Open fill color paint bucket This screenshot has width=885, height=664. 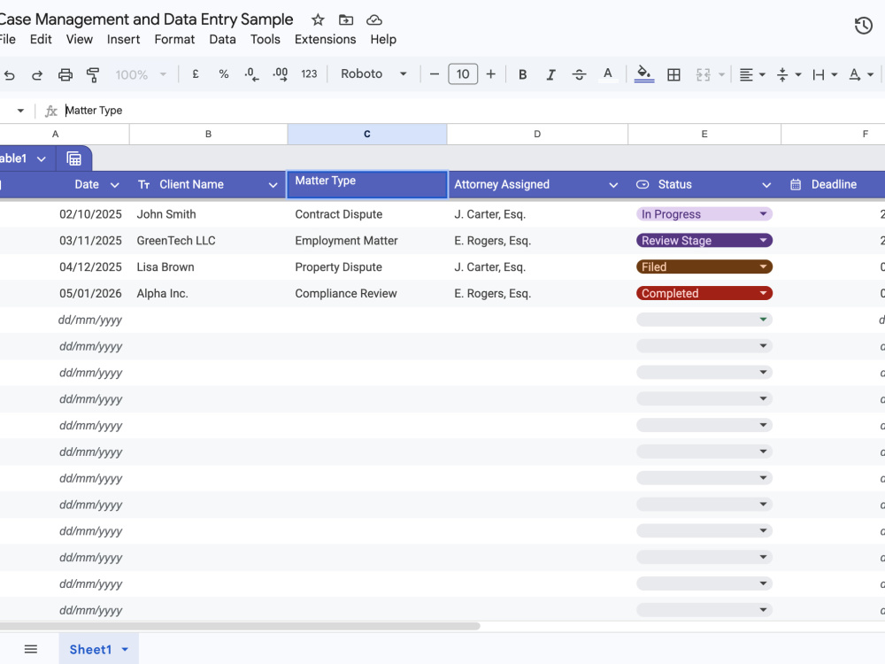pyautogui.click(x=644, y=74)
